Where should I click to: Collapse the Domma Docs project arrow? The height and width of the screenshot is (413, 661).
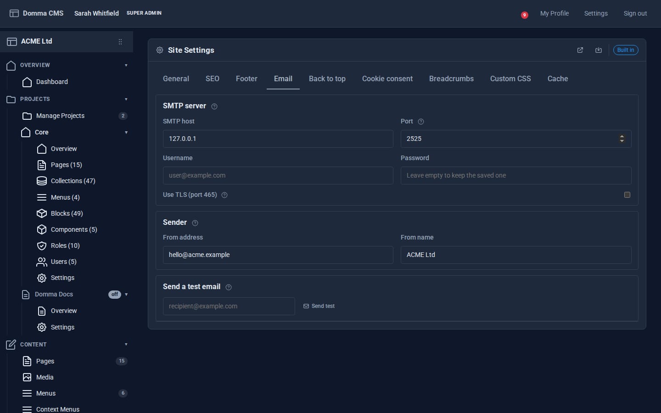[x=126, y=295]
